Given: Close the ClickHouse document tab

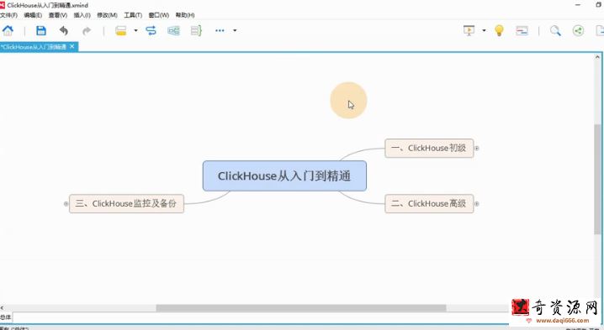Looking at the screenshot, I should tap(72, 46).
